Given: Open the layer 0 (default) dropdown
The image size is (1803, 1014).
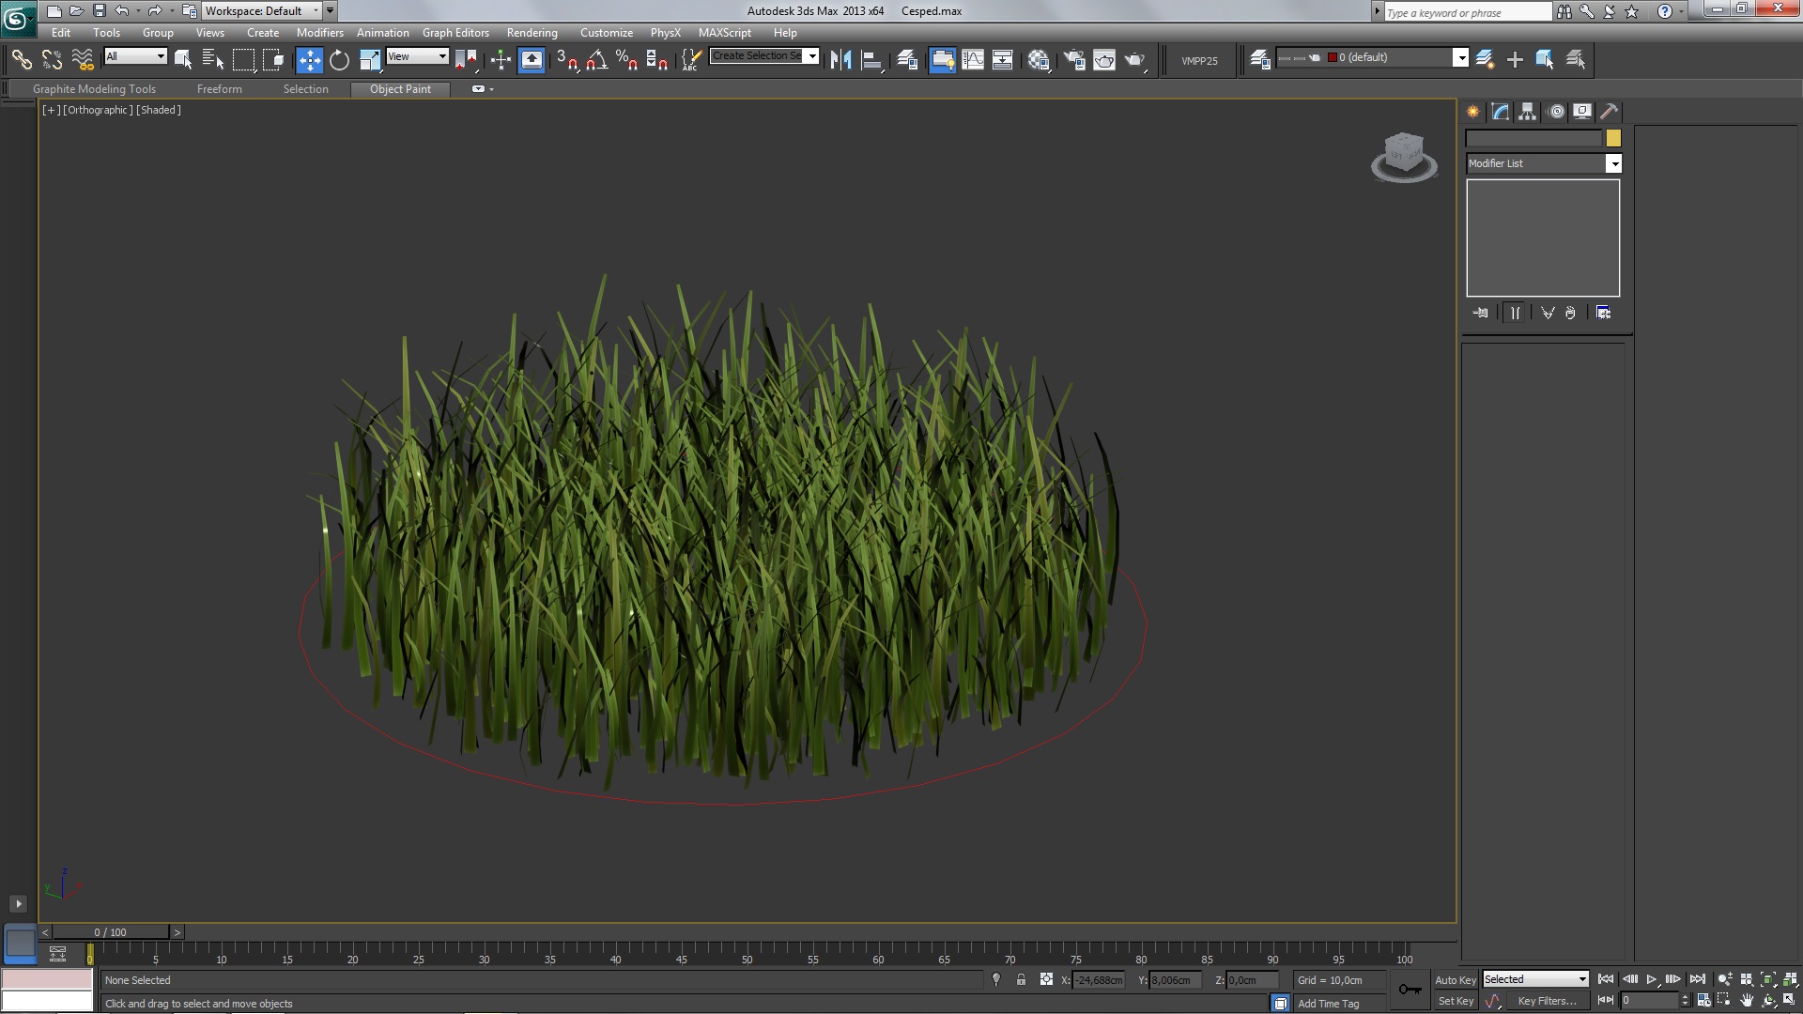Looking at the screenshot, I should click(x=1460, y=58).
